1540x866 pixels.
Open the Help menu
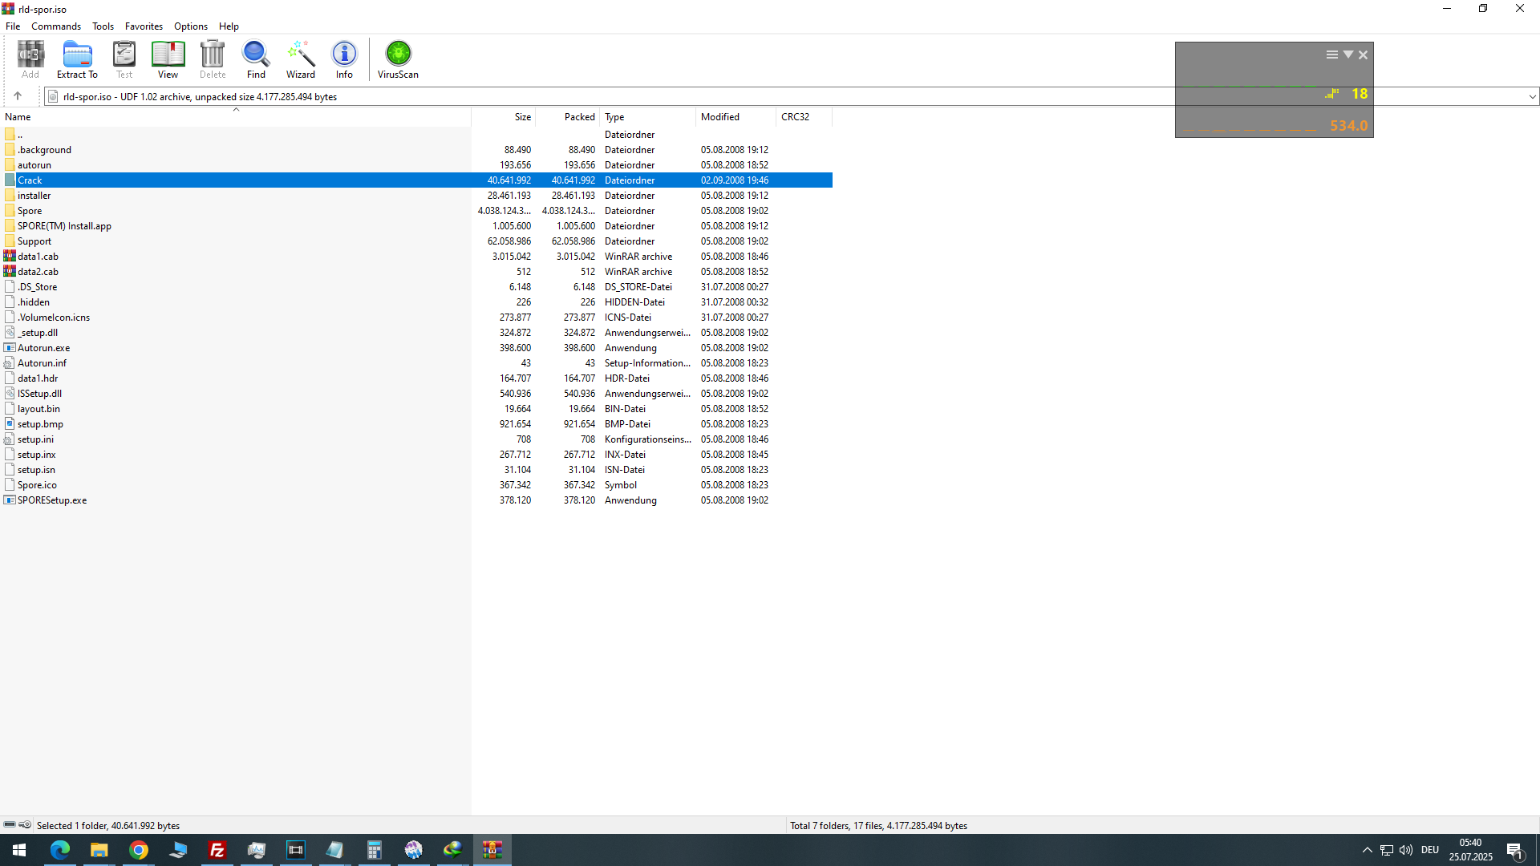(x=229, y=26)
